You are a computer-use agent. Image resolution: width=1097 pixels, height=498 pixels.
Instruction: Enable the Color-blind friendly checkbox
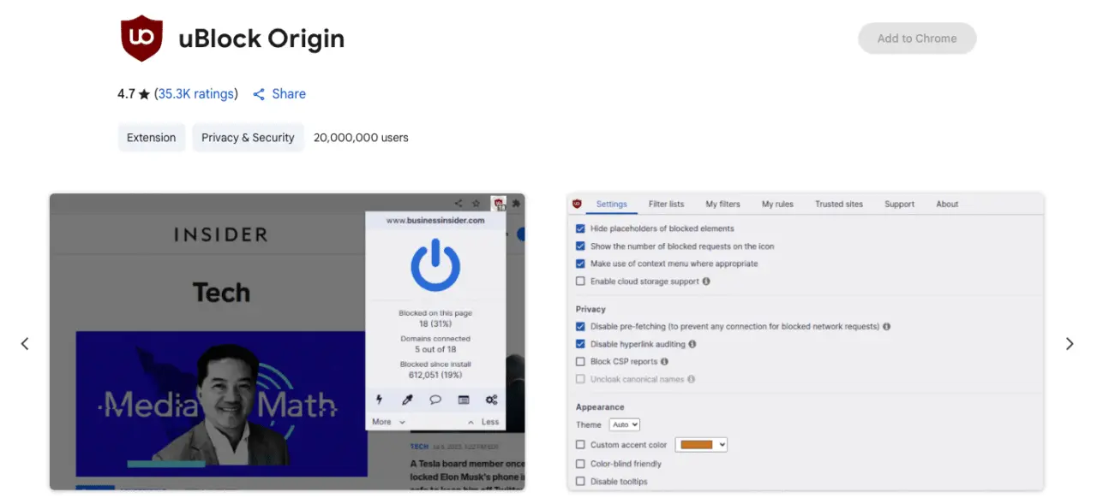(x=580, y=464)
